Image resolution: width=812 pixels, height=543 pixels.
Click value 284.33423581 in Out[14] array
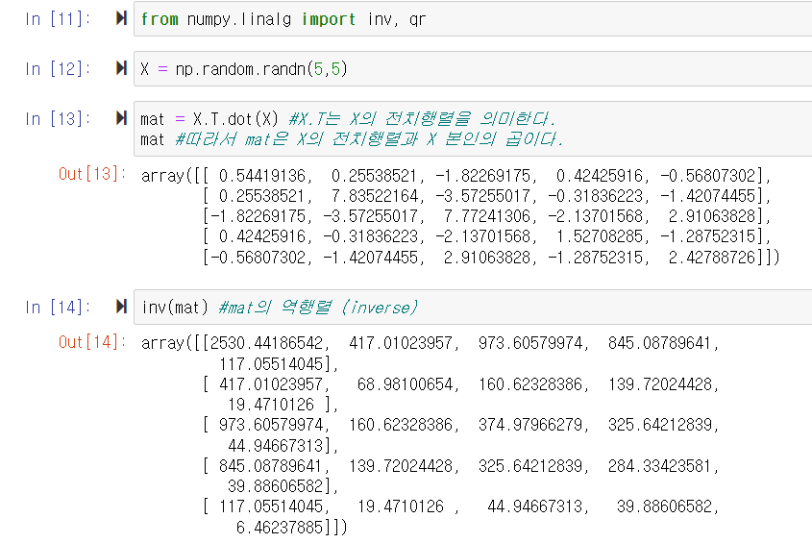pos(660,466)
